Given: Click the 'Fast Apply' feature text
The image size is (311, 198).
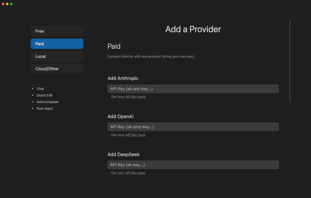Looking at the screenshot, I should coord(45,109).
